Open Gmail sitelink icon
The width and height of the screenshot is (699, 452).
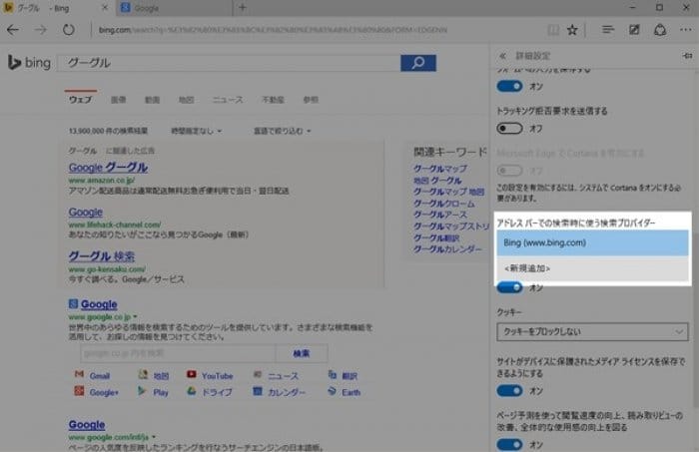click(79, 374)
